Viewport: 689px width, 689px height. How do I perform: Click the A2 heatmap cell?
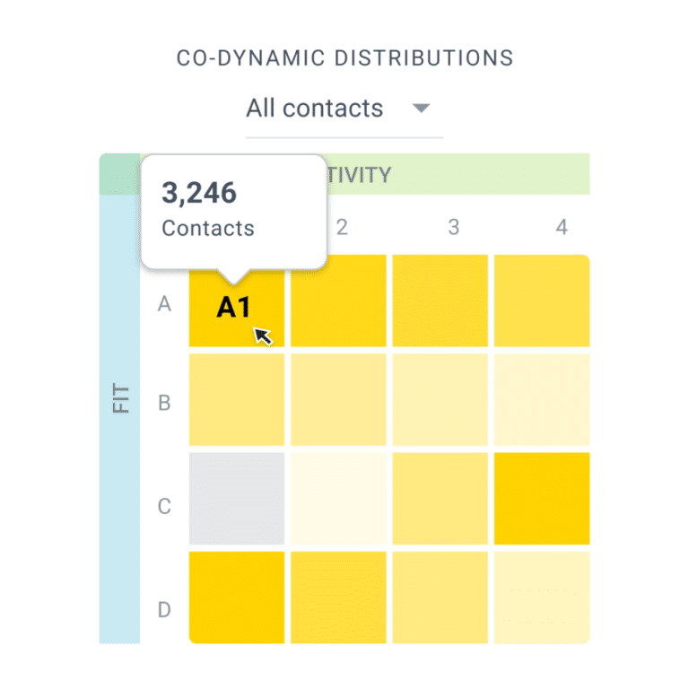click(338, 301)
